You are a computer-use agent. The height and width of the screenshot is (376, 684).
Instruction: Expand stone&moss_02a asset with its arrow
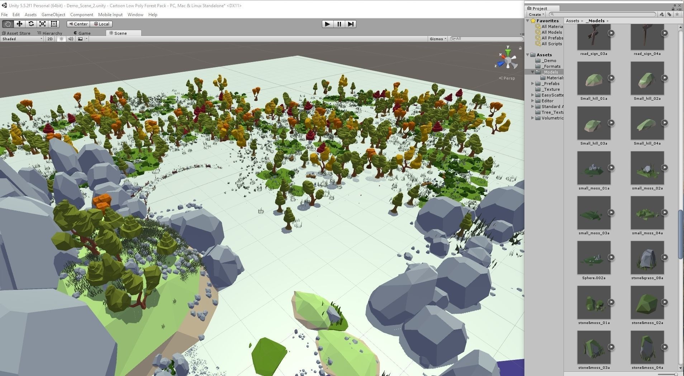[x=665, y=302]
